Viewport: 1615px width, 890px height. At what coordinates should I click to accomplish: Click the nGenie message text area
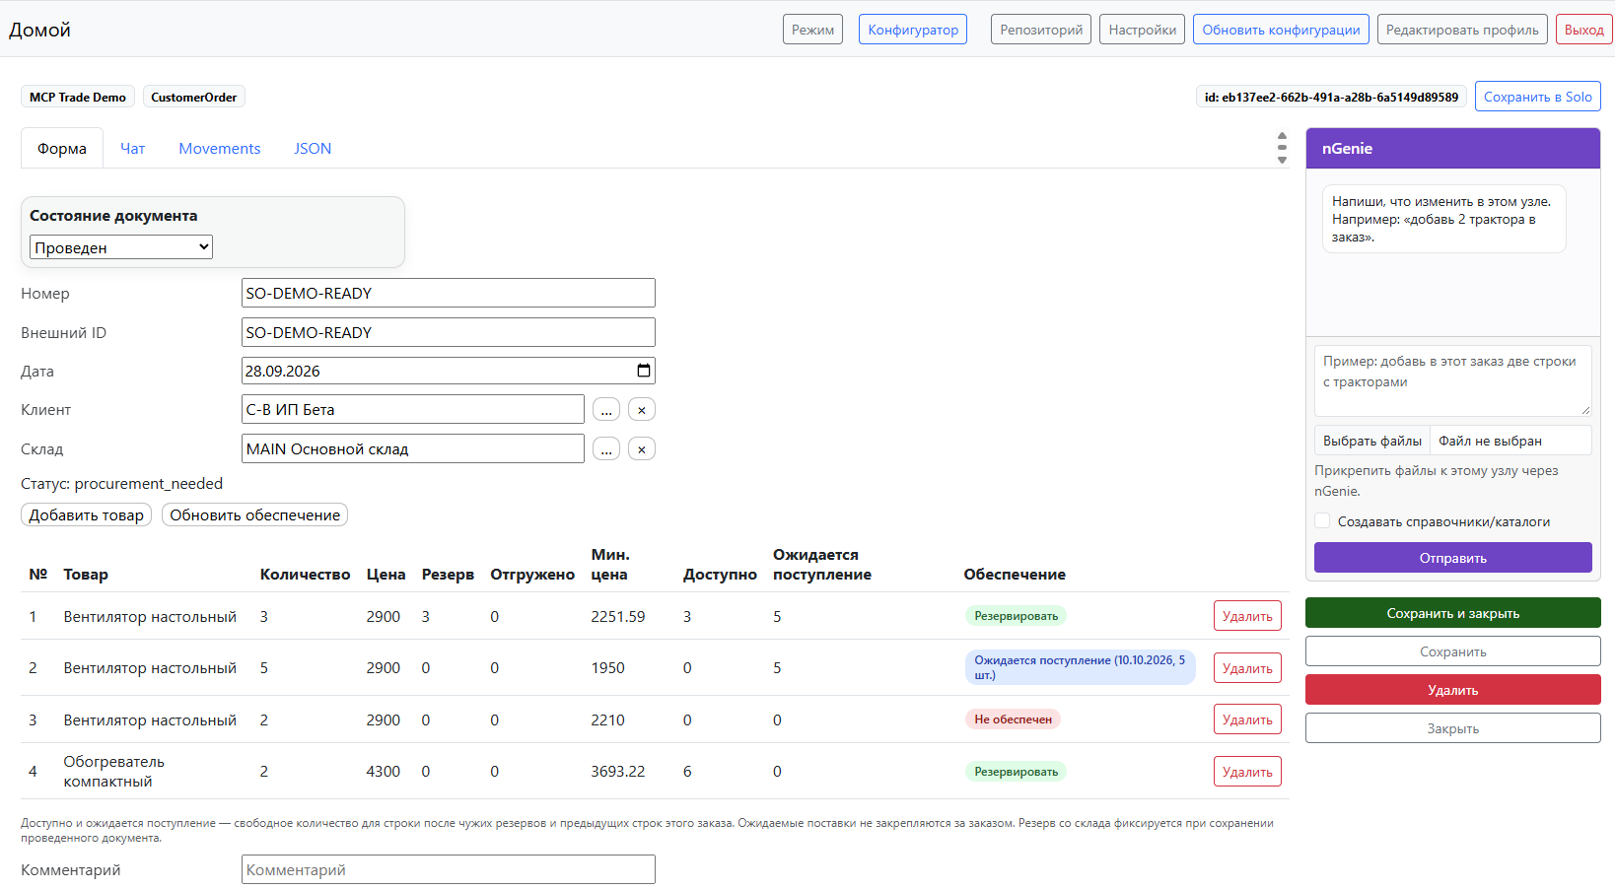1453,380
